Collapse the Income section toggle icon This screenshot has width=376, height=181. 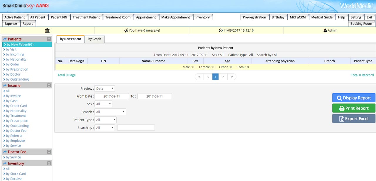click(x=49, y=86)
